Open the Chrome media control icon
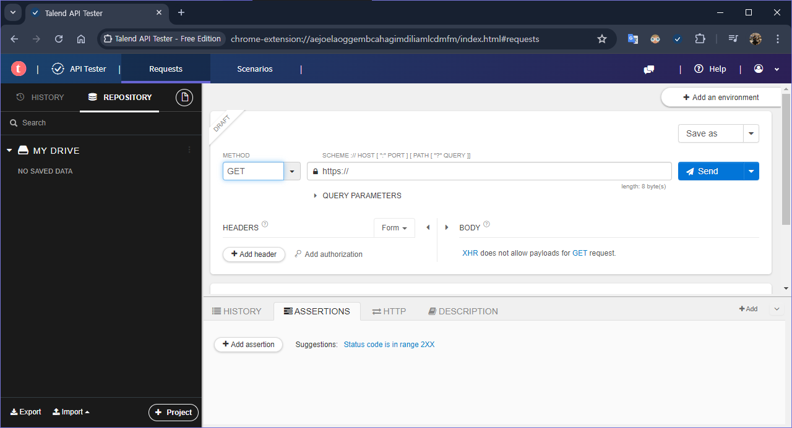Image resolution: width=792 pixels, height=428 pixels. tap(733, 39)
